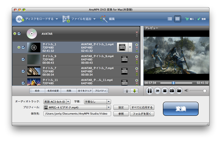Click タイトル_9 output format icon
This screenshot has height=142, width=221.
pos(124,59)
